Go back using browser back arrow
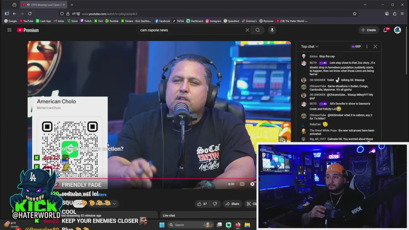The width and height of the screenshot is (409, 230). [x=14, y=14]
